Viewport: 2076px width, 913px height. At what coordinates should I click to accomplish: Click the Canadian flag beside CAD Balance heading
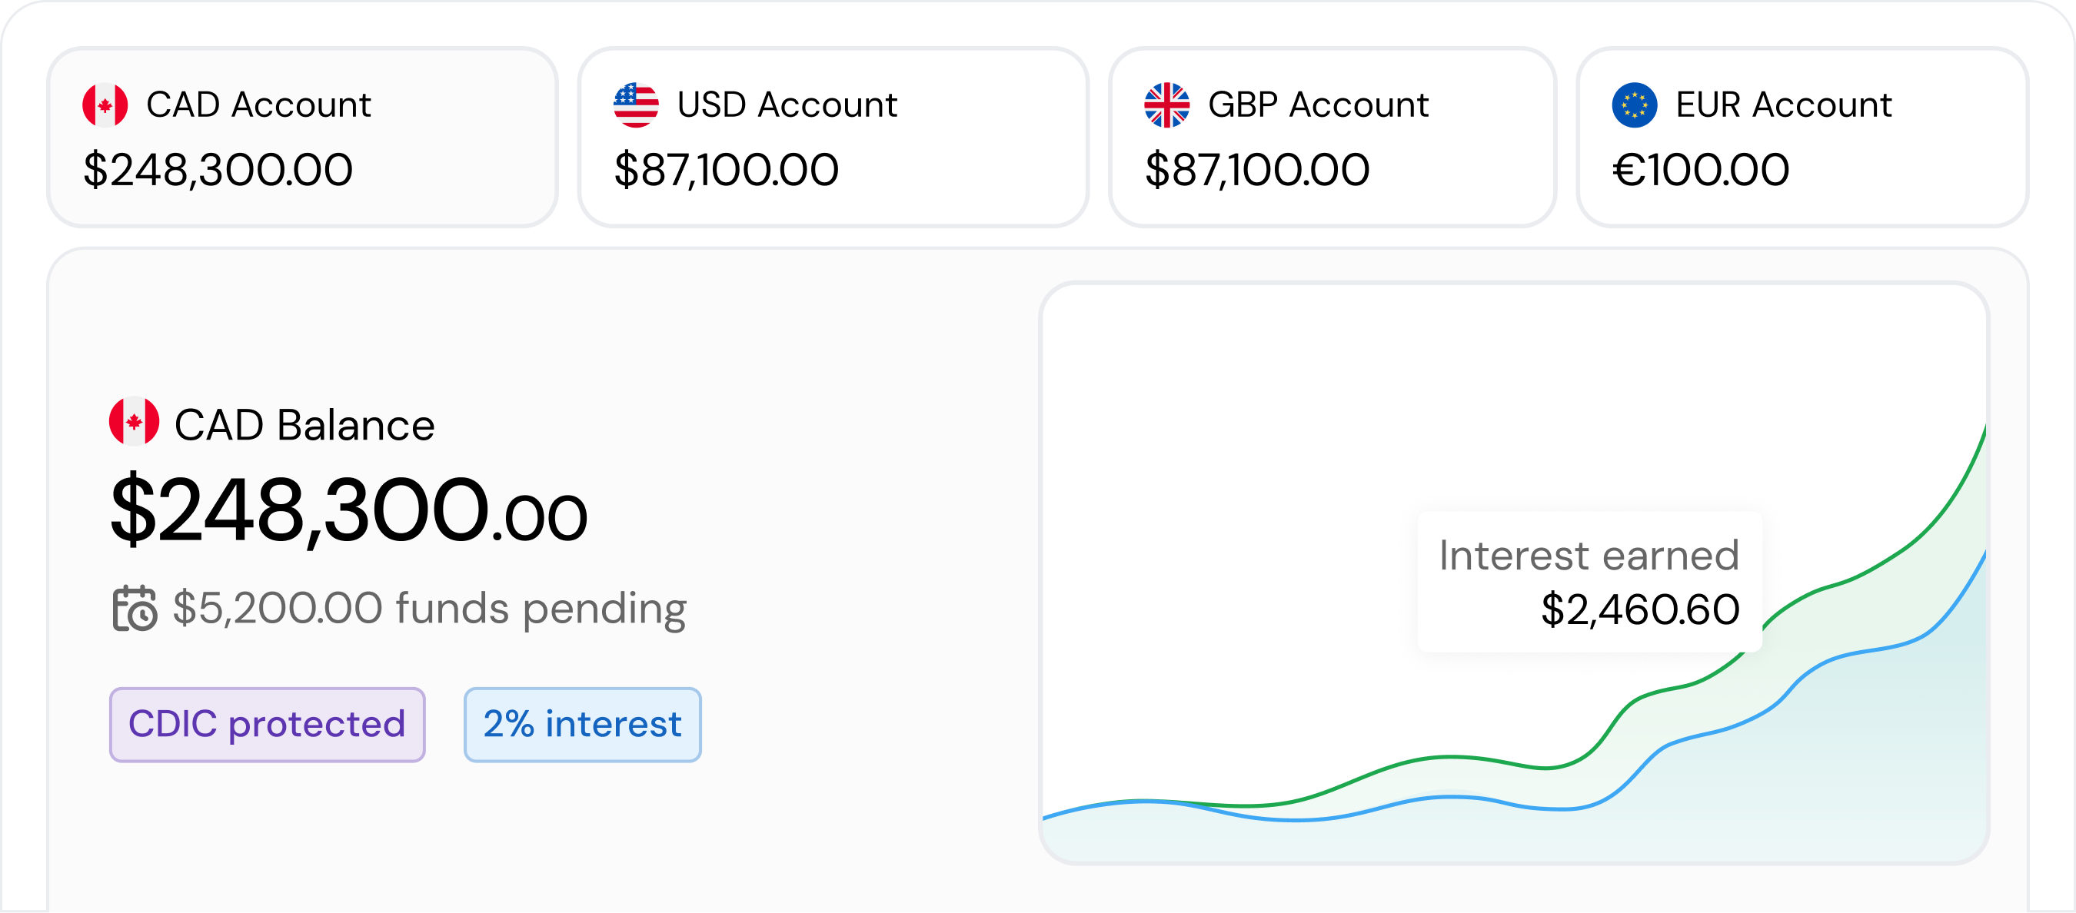[x=135, y=422]
